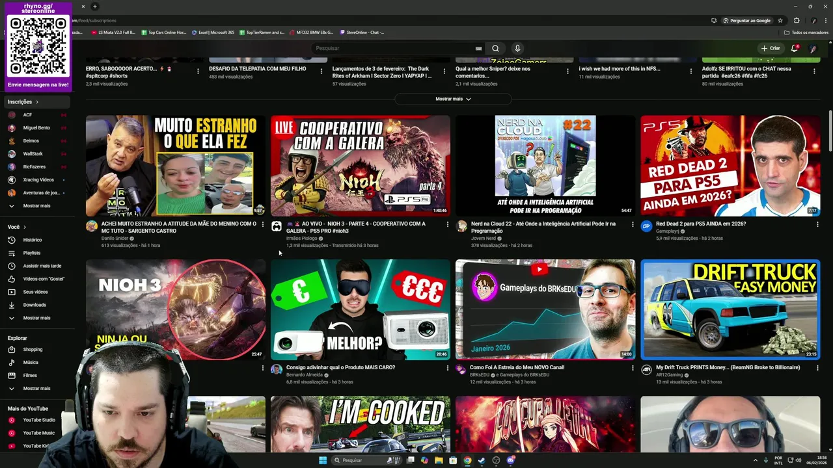Play the Drift Truck Easy Money thumbnail
The height and width of the screenshot is (468, 833).
pyautogui.click(x=730, y=309)
